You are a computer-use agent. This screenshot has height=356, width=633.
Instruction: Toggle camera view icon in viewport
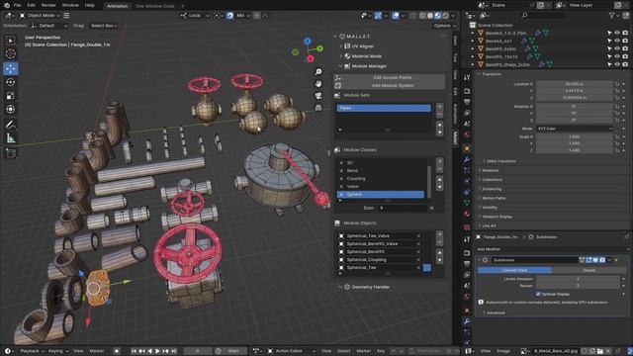point(318,96)
